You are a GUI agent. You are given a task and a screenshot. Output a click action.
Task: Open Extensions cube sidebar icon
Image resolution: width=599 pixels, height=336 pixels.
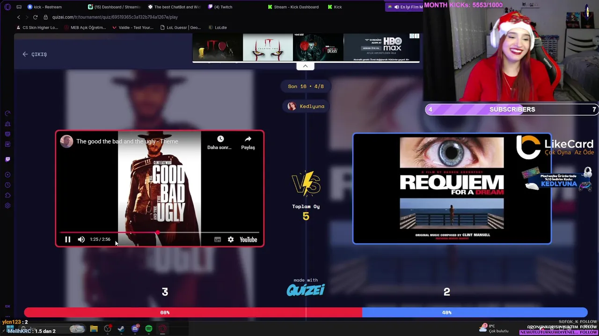coord(7,195)
